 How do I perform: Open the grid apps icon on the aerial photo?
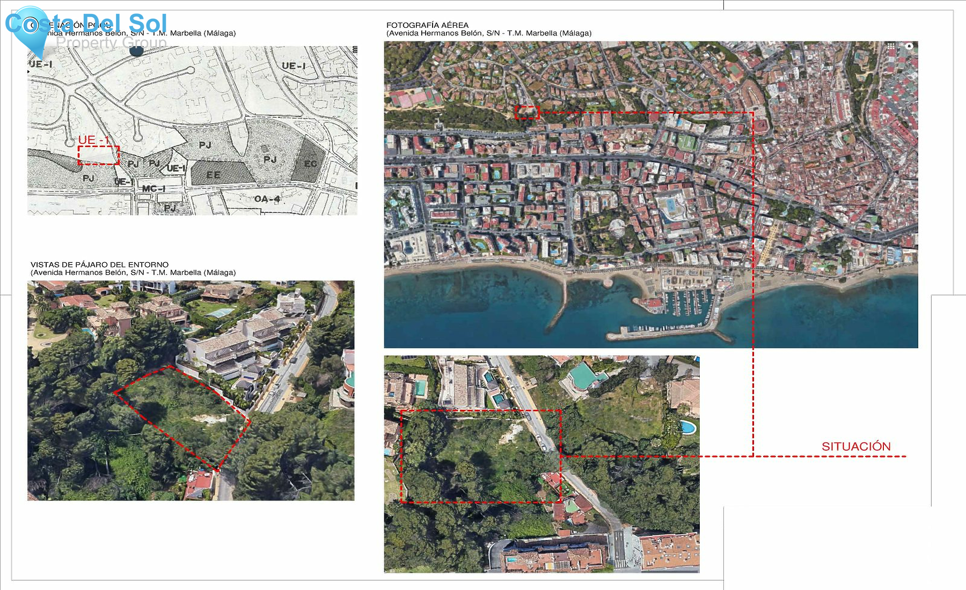click(x=891, y=46)
